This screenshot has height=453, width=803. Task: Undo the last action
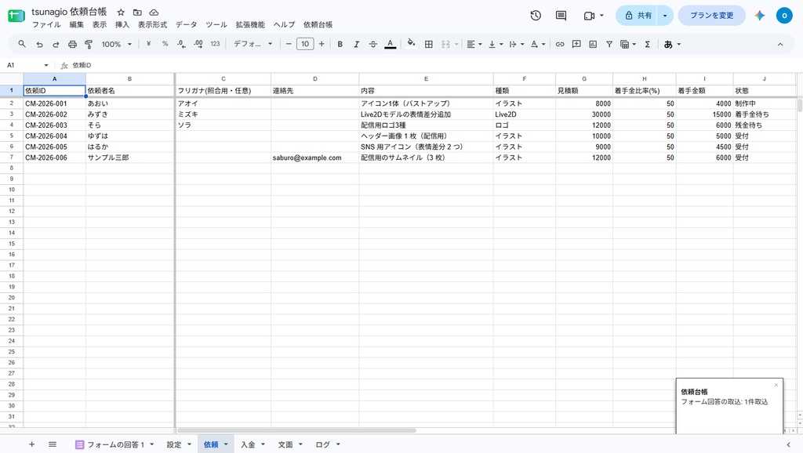coord(39,45)
